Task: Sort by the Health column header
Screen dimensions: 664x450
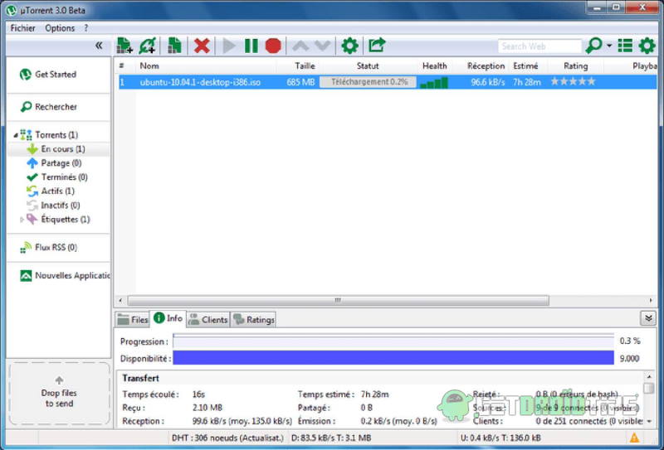Action: tap(434, 66)
